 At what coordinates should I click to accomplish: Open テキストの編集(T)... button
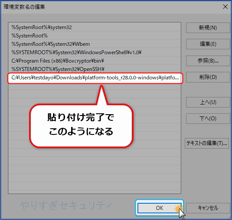tap(207, 143)
